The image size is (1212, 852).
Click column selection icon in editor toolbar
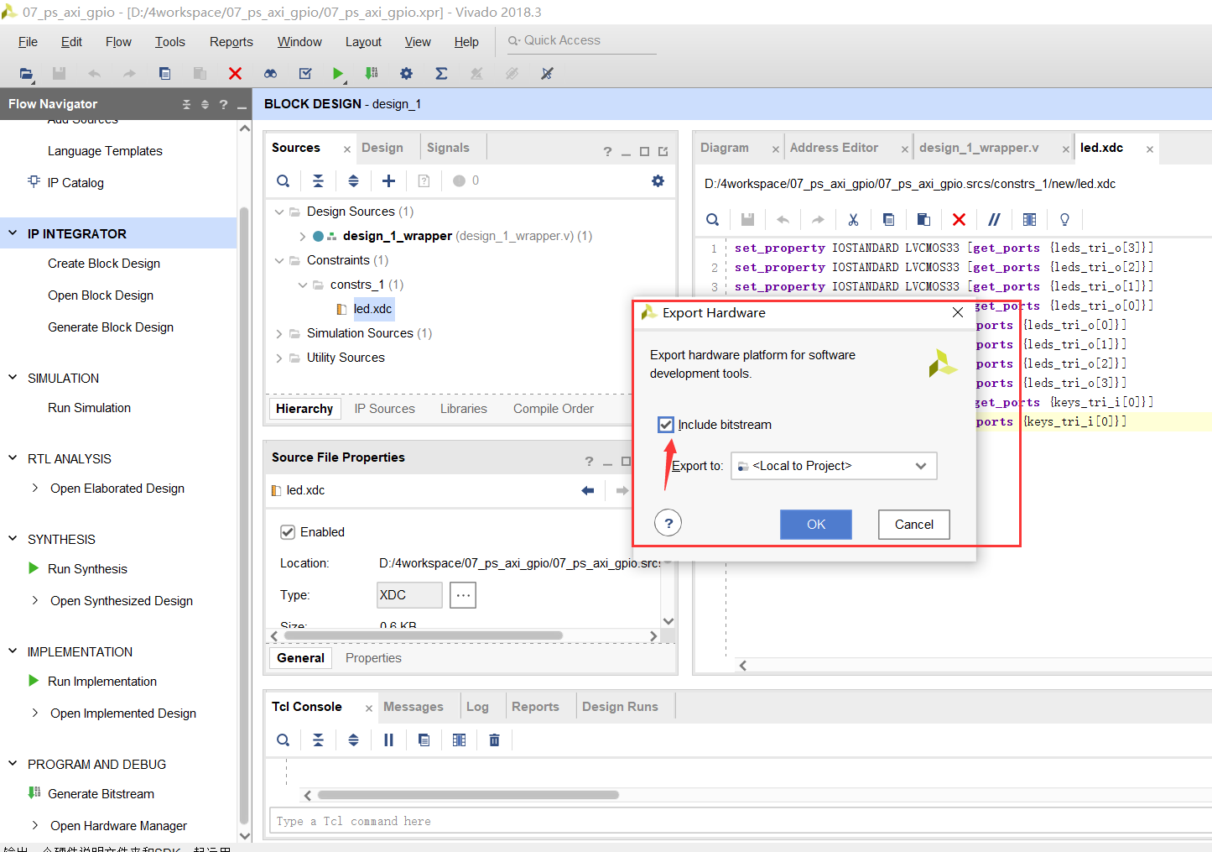(x=1029, y=219)
